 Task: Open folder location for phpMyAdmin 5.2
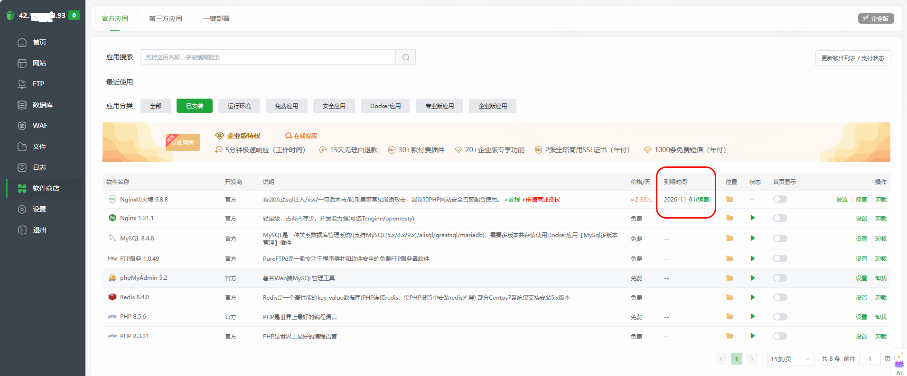729,278
